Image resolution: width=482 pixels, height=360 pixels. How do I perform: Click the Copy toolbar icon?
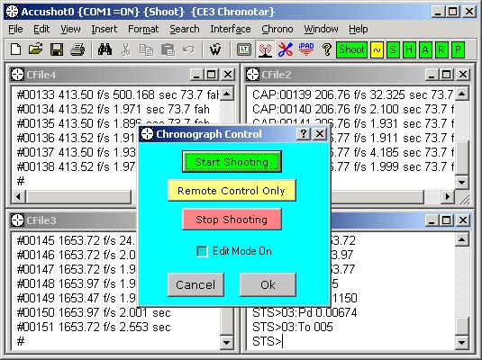pos(146,49)
